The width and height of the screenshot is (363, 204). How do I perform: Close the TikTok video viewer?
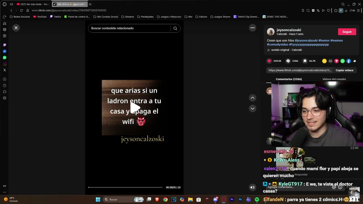coord(16,28)
